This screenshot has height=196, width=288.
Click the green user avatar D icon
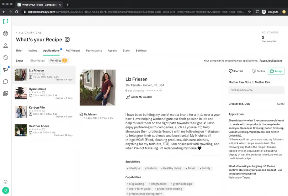pyautogui.click(x=5, y=190)
